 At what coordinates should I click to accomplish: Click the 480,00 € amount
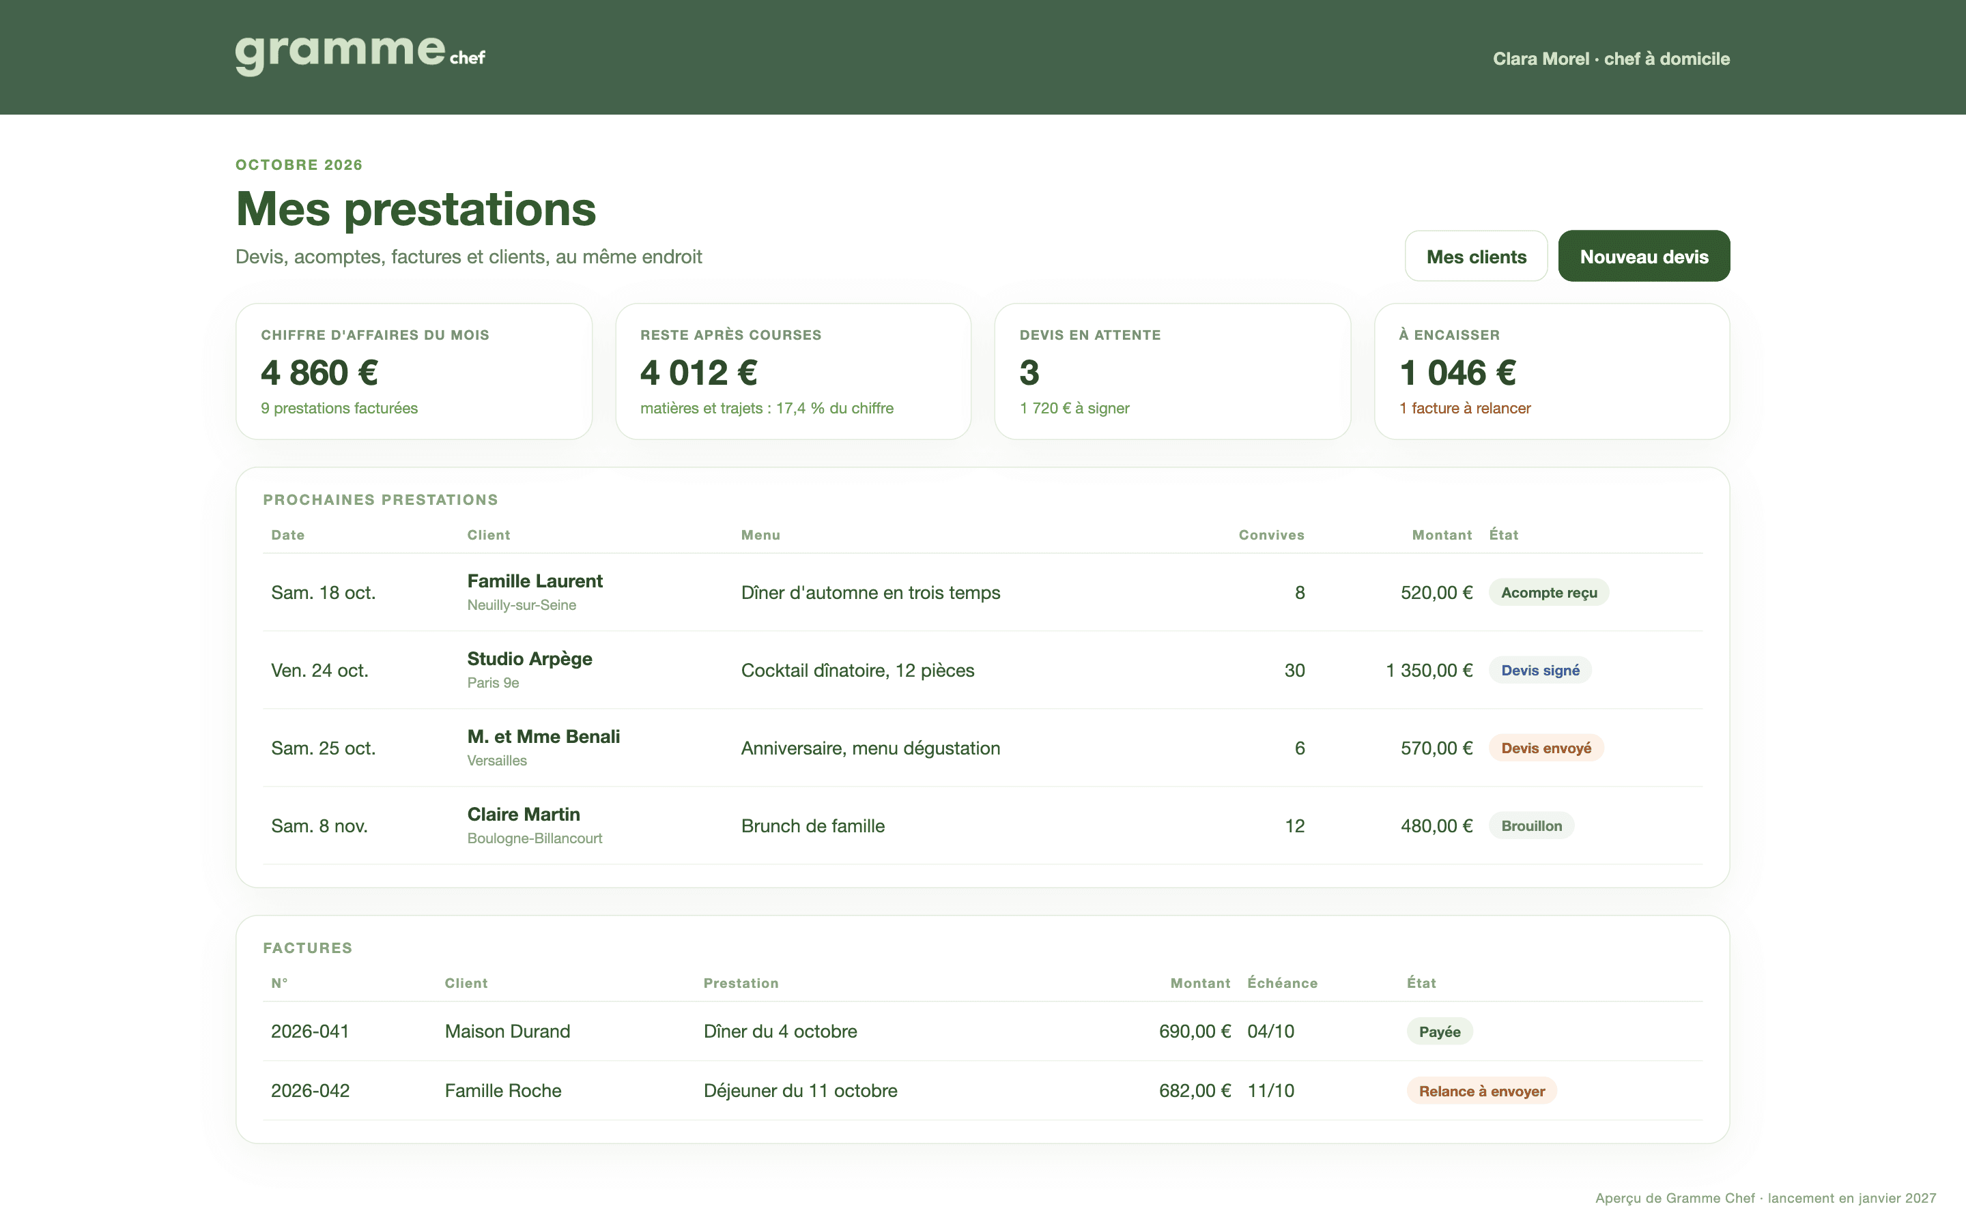(1436, 826)
